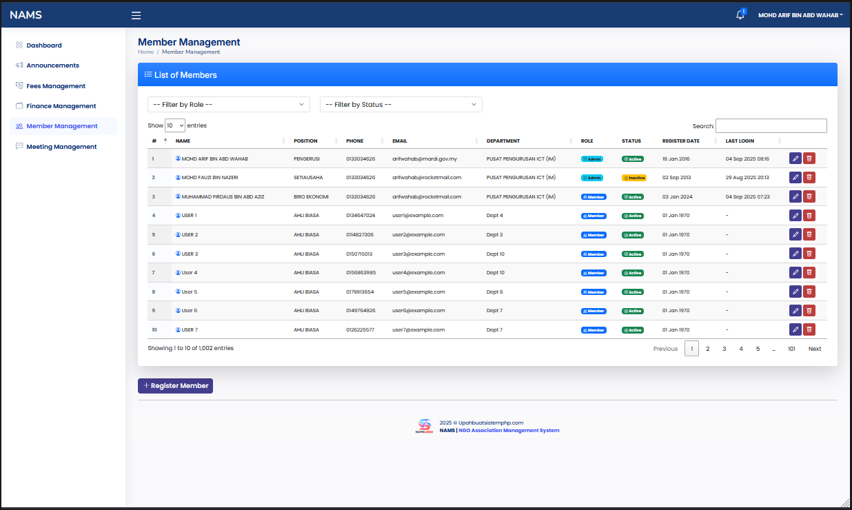The height and width of the screenshot is (510, 852).
Task: Go to Meeting Management in the sidebar
Action: [x=61, y=147]
